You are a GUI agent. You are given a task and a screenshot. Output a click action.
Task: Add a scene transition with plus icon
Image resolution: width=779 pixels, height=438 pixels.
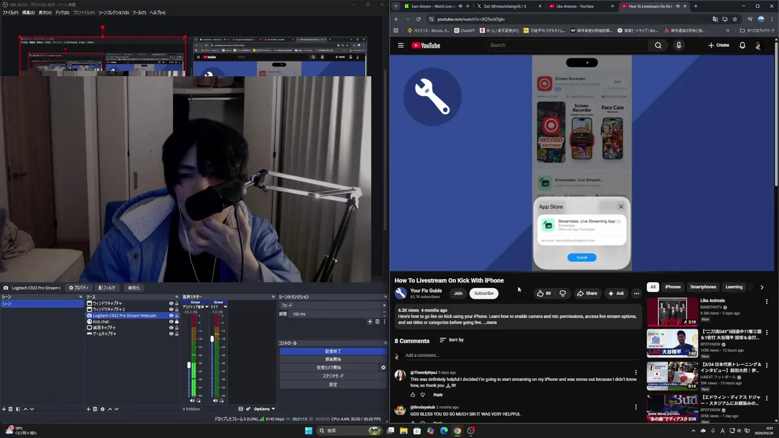pyautogui.click(x=369, y=321)
